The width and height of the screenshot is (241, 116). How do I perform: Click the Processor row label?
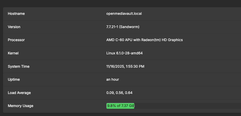click(x=16, y=40)
